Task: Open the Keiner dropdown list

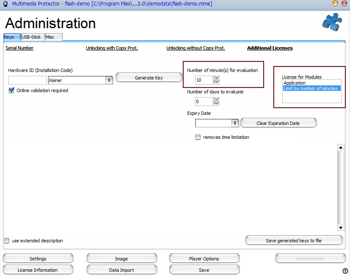Action: pyautogui.click(x=109, y=80)
